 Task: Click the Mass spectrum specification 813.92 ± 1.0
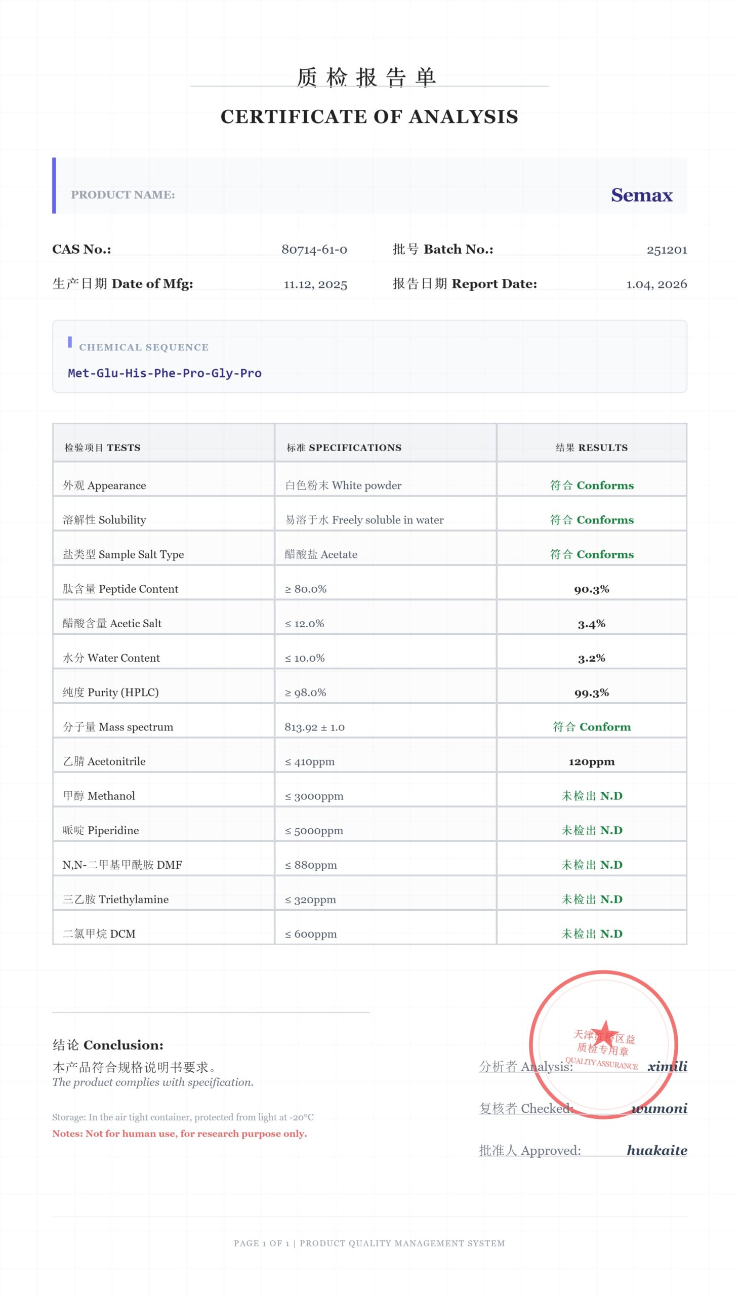coord(315,727)
